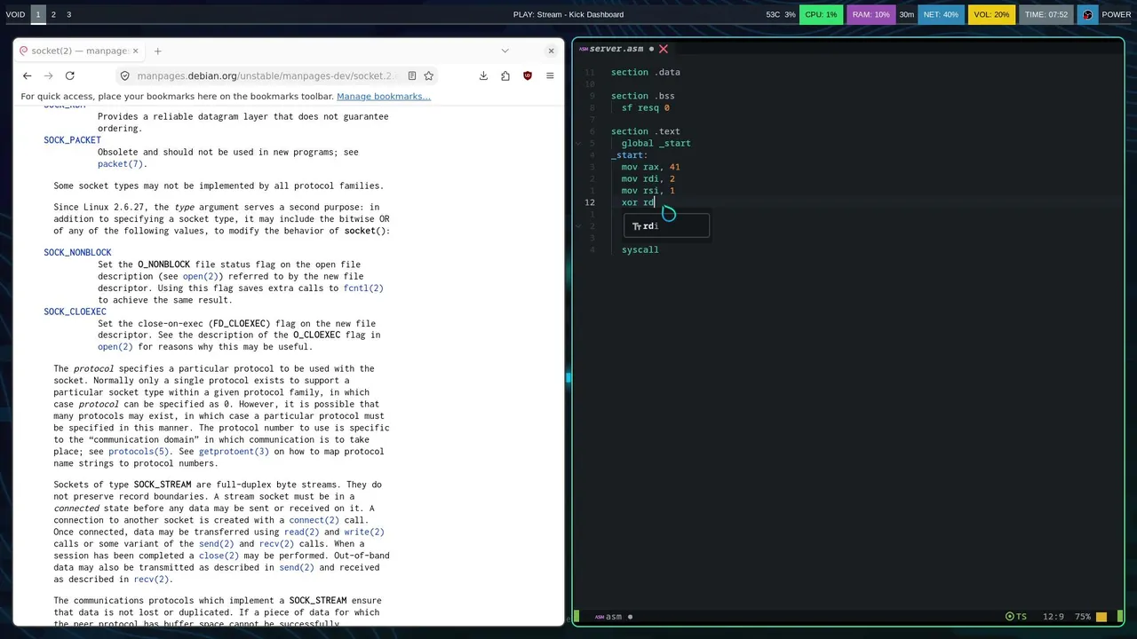Click the PLAY: Stream - Kick Dashboard title

[x=568, y=14]
